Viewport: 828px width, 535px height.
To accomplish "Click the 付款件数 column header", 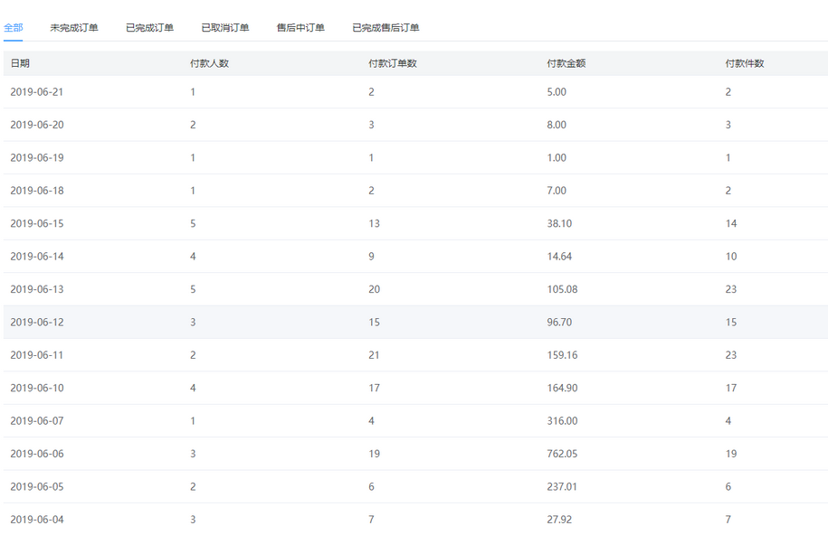I will pos(745,63).
